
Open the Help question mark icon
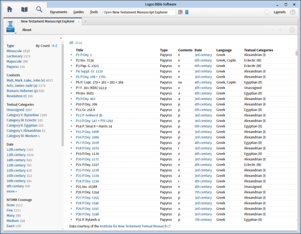pos(293,12)
